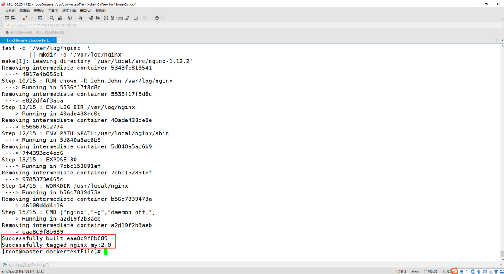The image size is (504, 274).
Task: Open the 工具(T) menu
Action: pos(53,11)
